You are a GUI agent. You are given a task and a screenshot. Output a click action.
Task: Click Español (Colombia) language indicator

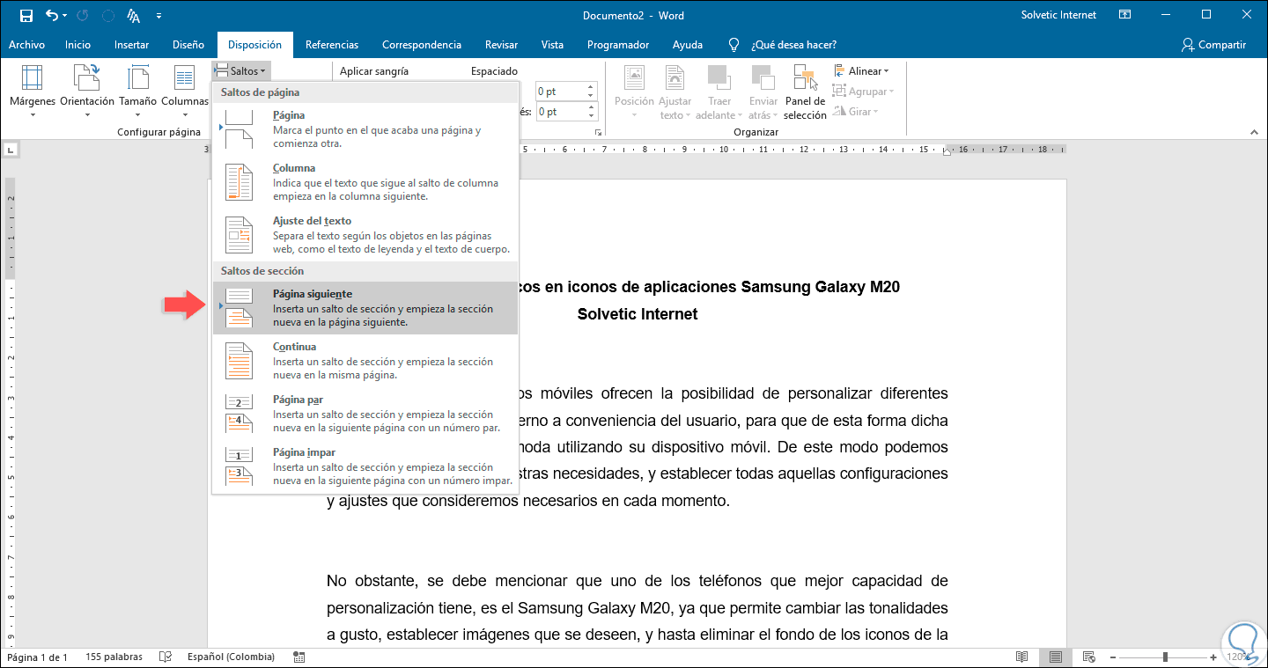click(231, 657)
